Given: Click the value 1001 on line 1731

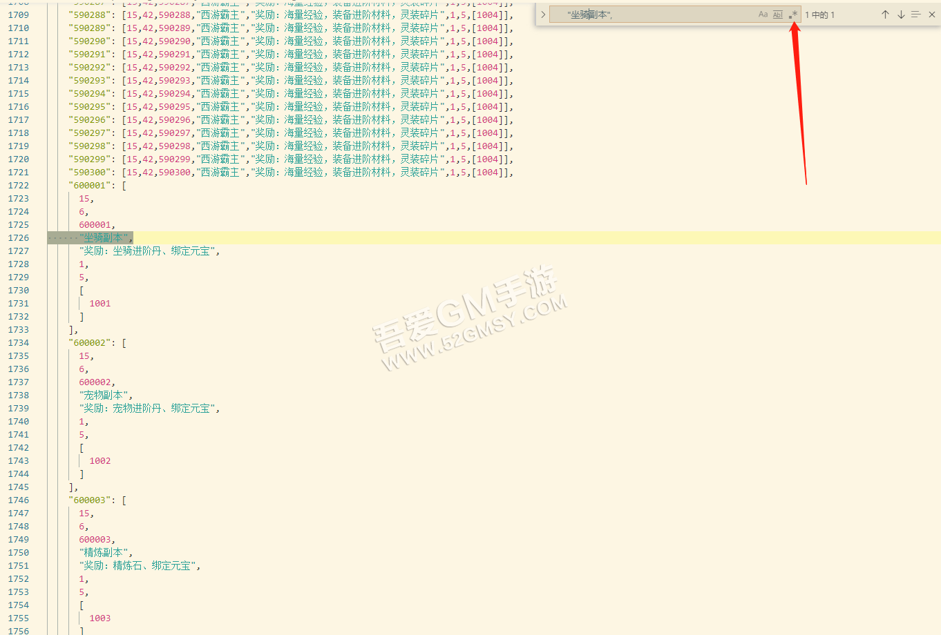Looking at the screenshot, I should click(100, 304).
